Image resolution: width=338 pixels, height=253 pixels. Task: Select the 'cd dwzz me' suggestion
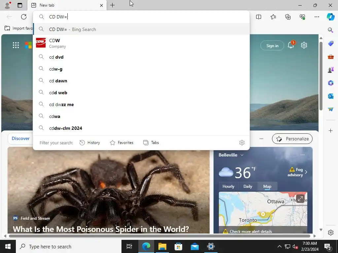(x=141, y=104)
